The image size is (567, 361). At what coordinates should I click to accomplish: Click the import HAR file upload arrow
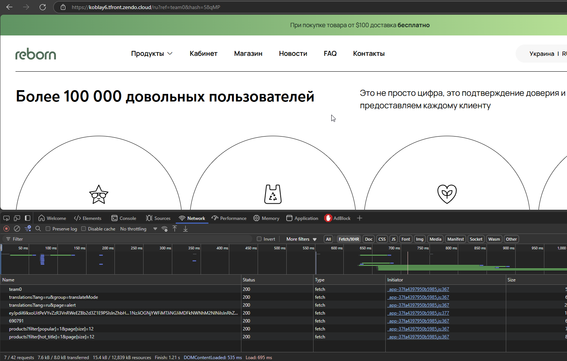[175, 229]
